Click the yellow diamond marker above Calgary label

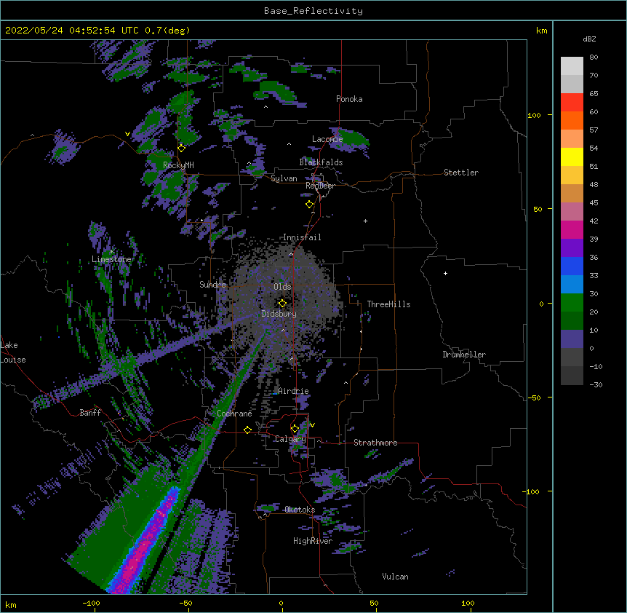coord(295,429)
